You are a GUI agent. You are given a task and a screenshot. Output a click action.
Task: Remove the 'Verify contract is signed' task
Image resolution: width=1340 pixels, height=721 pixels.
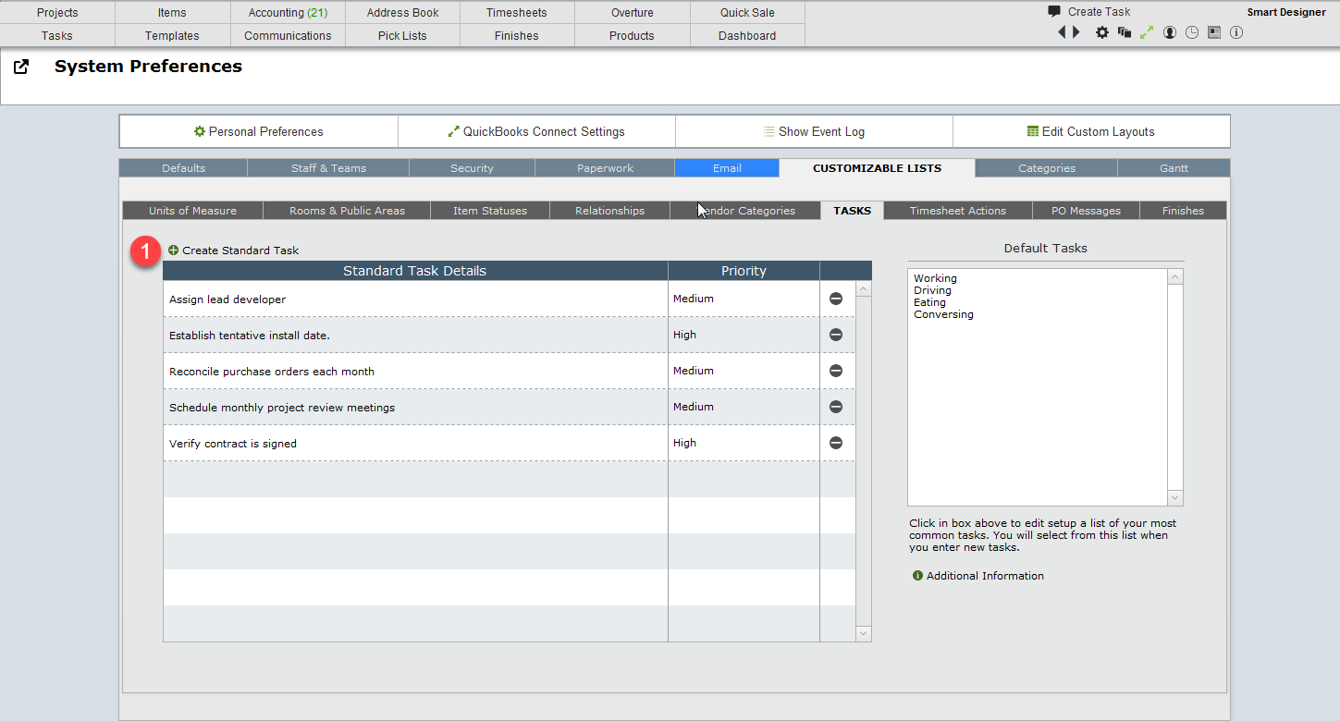coord(836,443)
